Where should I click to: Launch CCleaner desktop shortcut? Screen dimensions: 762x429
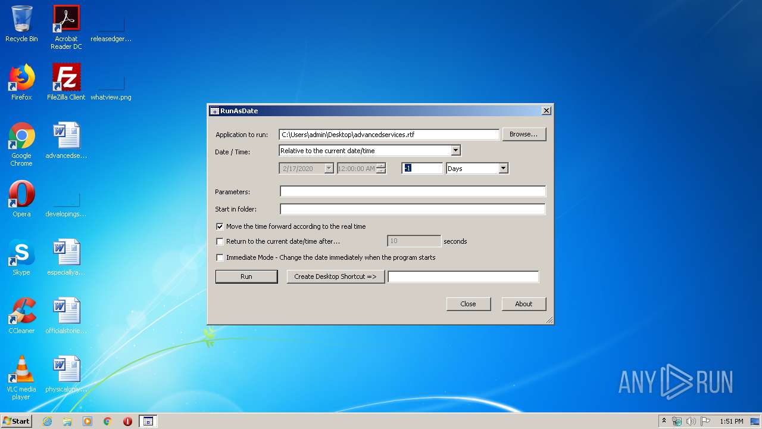21,316
